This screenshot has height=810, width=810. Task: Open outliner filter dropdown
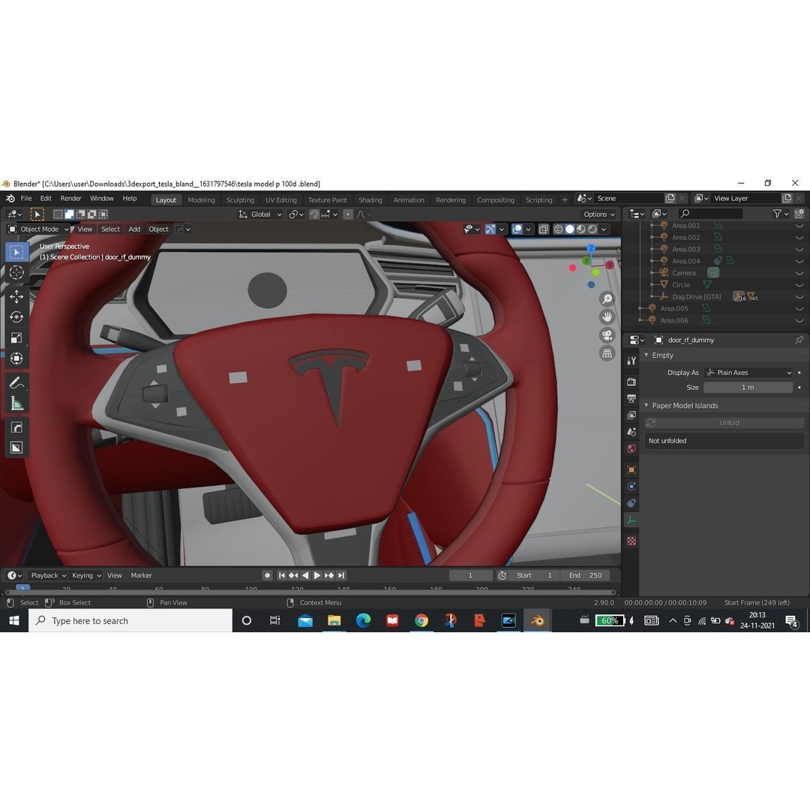coord(780,213)
